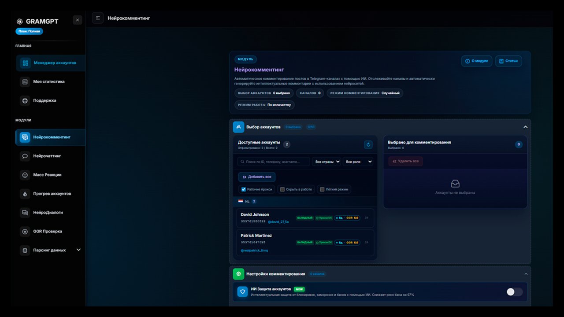Click the Netherlands flag icon in NL group
Screen dimensions: 564x317
tap(241, 201)
